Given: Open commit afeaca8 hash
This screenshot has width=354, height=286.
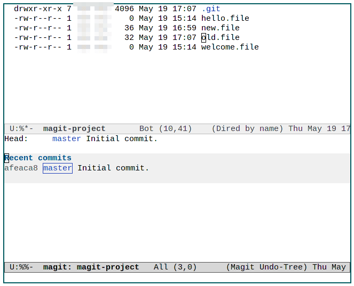Looking at the screenshot, I should point(21,168).
